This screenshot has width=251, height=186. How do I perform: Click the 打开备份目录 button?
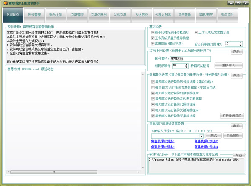[x=231, y=115]
